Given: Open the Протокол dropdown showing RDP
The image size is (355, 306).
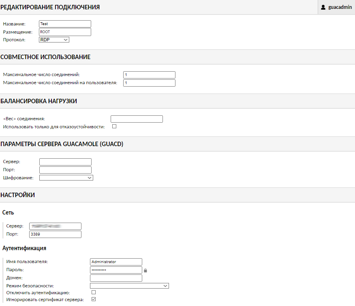Looking at the screenshot, I should (54, 40).
